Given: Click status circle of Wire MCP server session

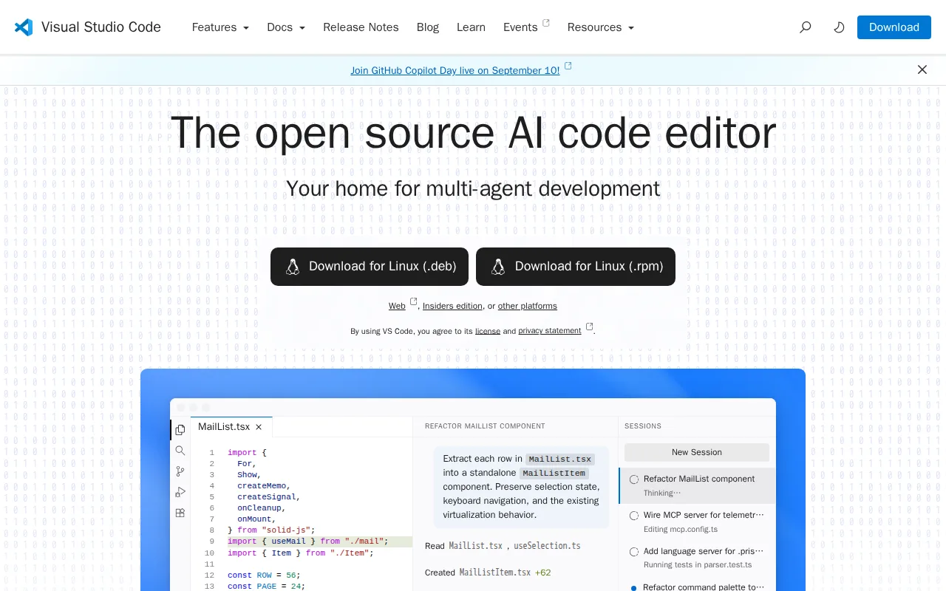Looking at the screenshot, I should click(x=634, y=516).
